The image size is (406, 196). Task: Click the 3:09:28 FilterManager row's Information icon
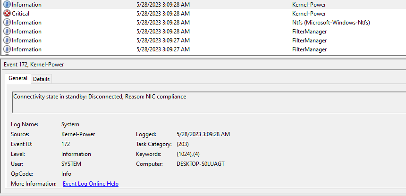point(7,31)
